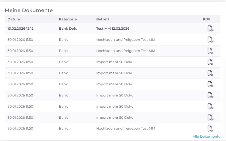Viewport: 226px width, 141px height.
Task: Open PDF of fifth Import mehr 50 Doku row
Action: pos(210,107)
